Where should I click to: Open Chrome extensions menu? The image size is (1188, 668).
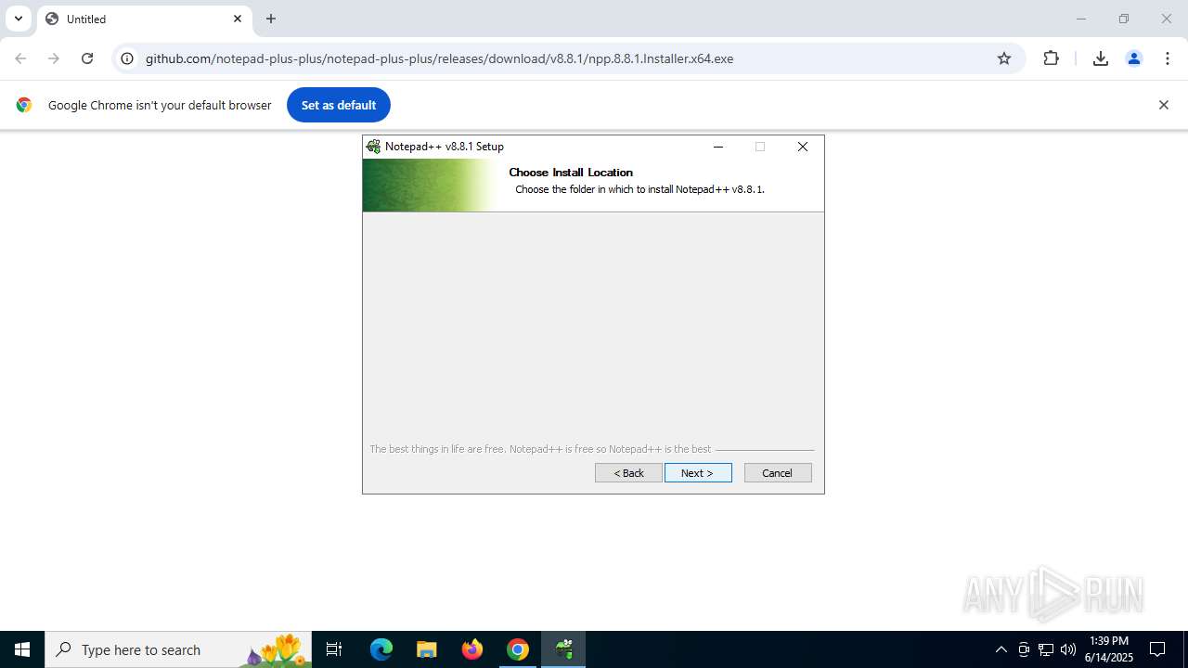(1051, 58)
